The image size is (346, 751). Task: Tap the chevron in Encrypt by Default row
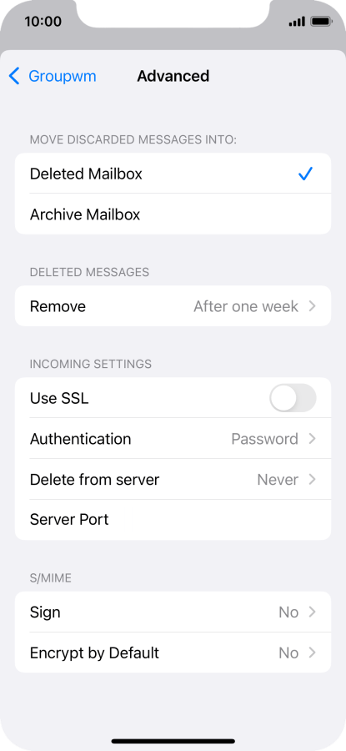tap(313, 653)
